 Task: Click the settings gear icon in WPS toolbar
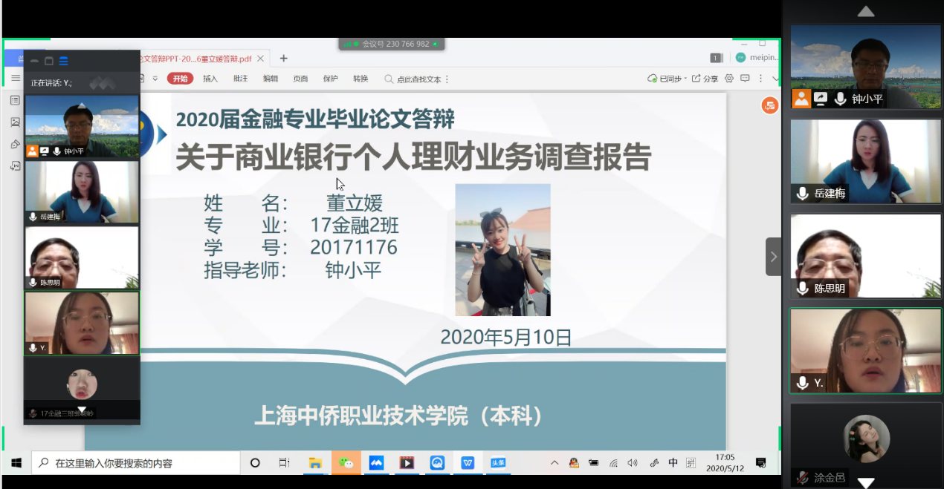729,79
